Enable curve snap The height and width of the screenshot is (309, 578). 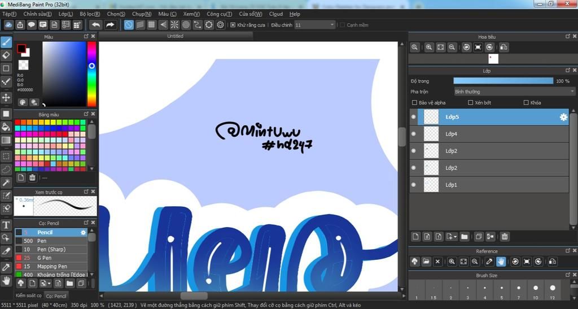point(197,25)
